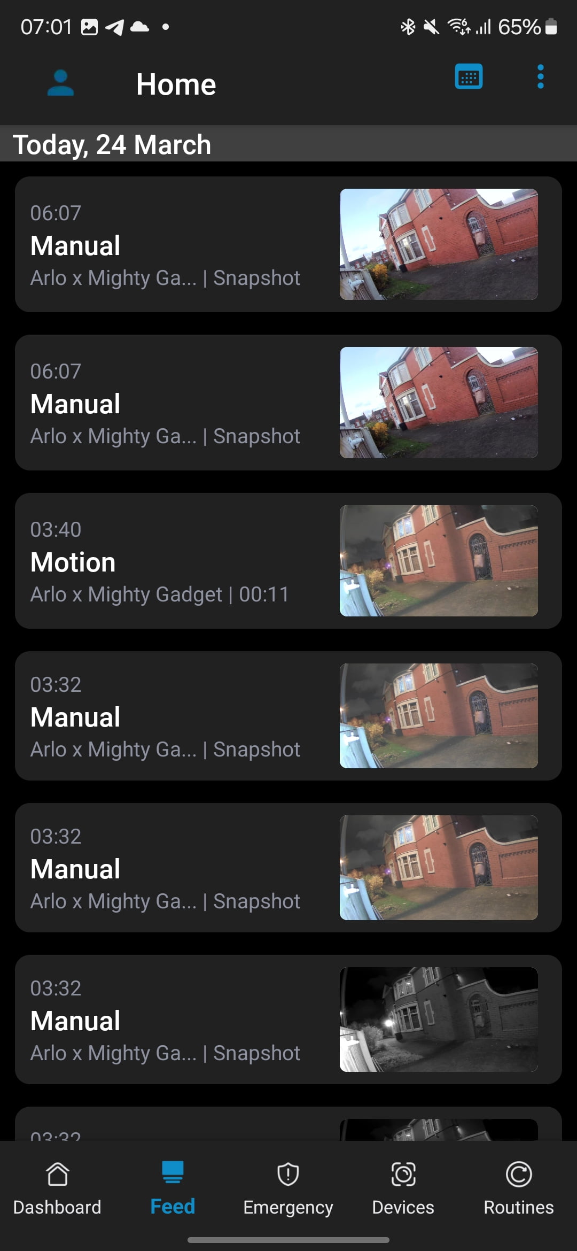This screenshot has width=577, height=1251.
Task: Switch to the Emergency tab label
Action: (x=288, y=1207)
